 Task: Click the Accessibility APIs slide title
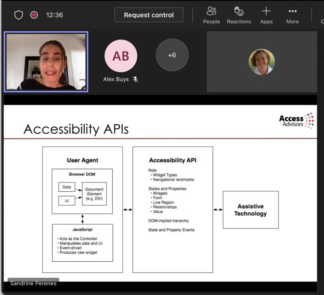pyautogui.click(x=76, y=129)
